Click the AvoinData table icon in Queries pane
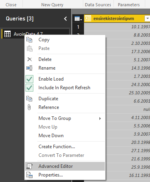The image size is (150, 182). [x=7, y=34]
